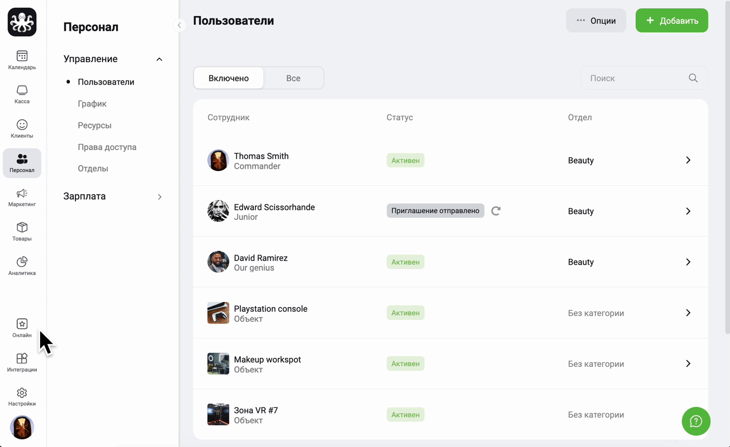Switch to the Включено tab

229,78
